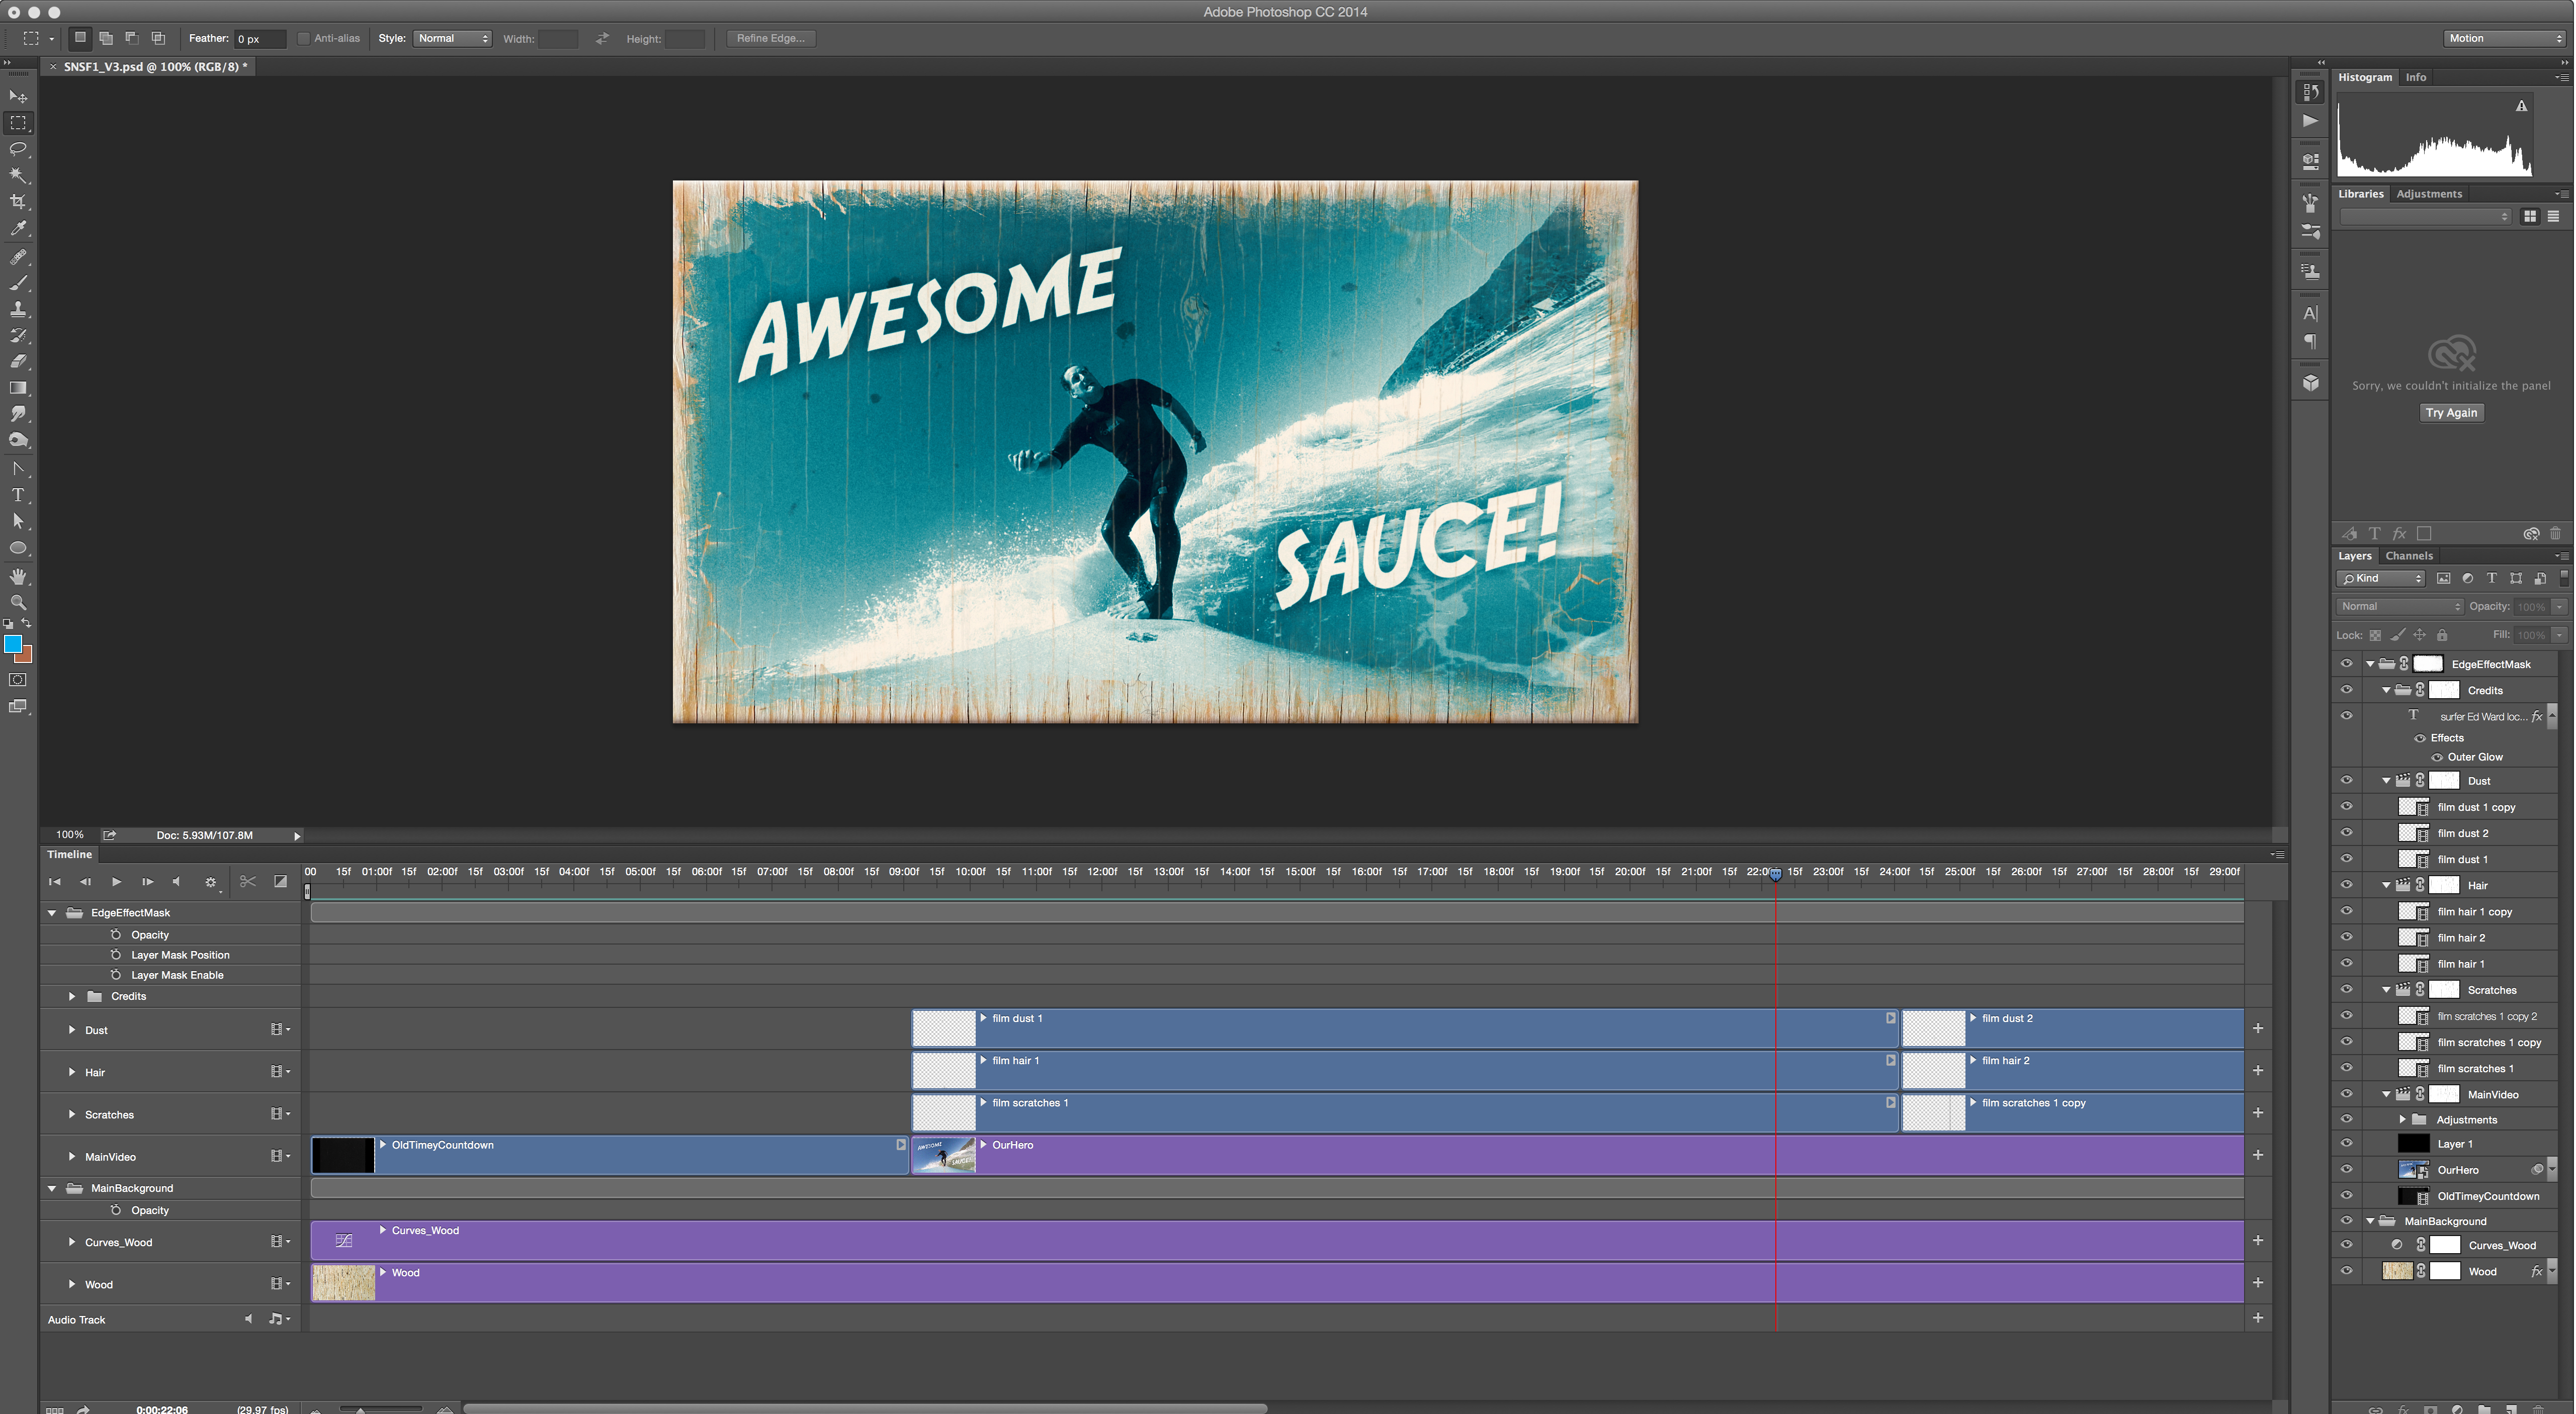Image resolution: width=2576 pixels, height=1414 pixels.
Task: Enable keyframes for MainBackground Opacity
Action: [x=116, y=1210]
